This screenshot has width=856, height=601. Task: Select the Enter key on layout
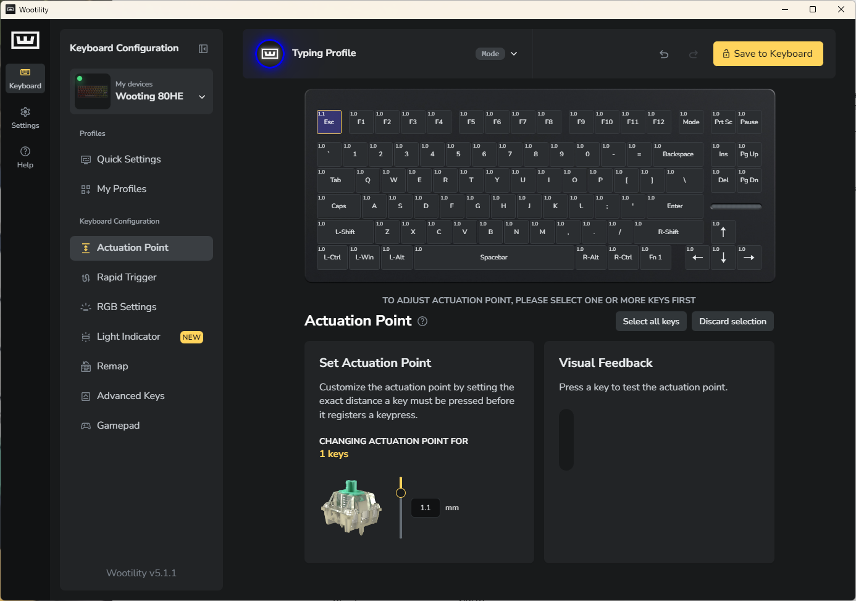(x=674, y=206)
